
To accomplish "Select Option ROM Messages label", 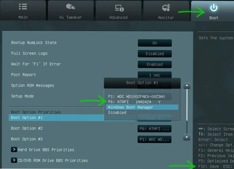I will pyautogui.click(x=33, y=85).
